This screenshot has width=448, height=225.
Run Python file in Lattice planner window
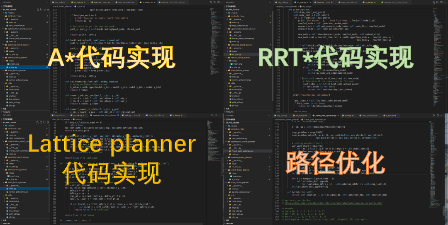(x=212, y=115)
